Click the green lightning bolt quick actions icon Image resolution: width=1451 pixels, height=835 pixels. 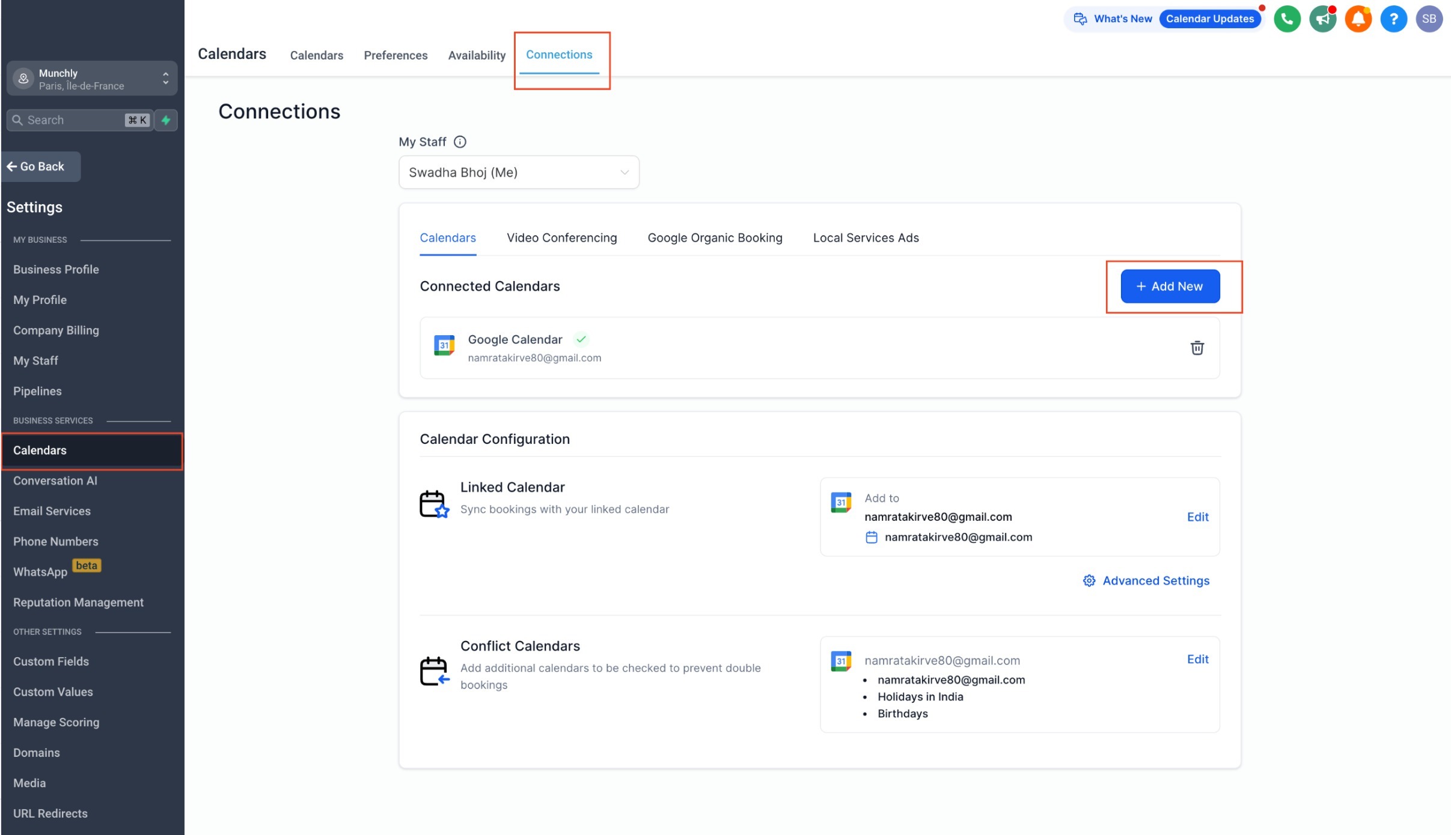(x=166, y=120)
